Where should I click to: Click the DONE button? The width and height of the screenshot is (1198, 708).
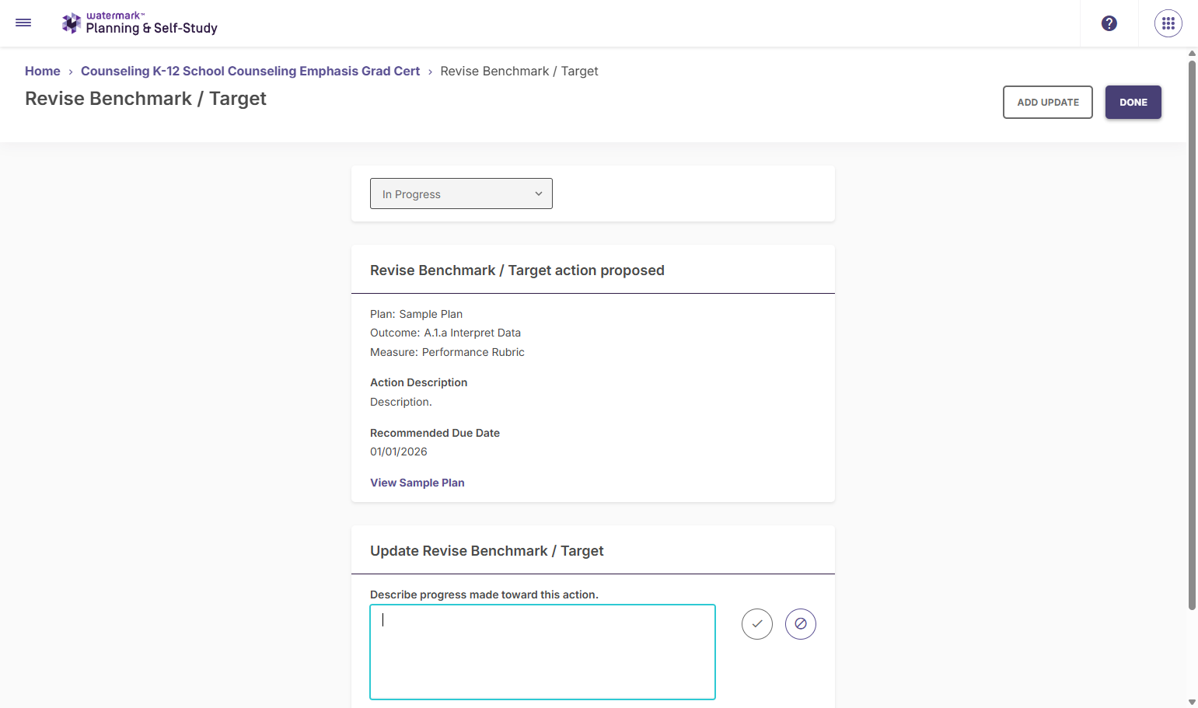pyautogui.click(x=1133, y=102)
